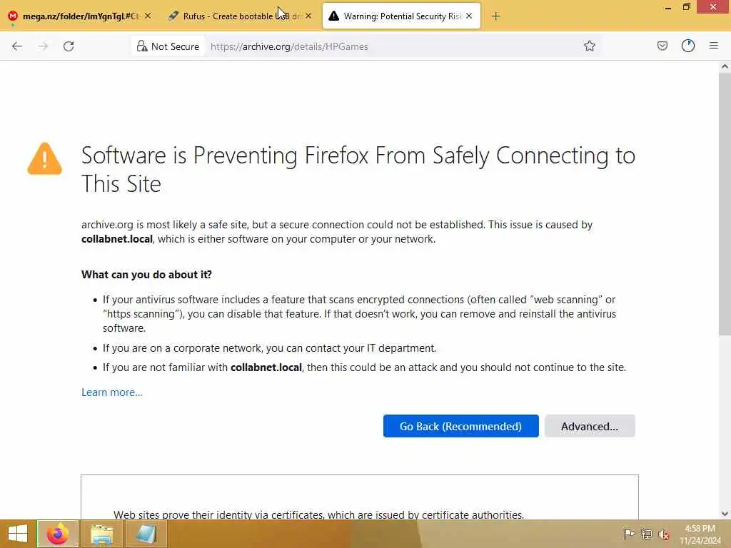Screen dimensions: 731x548
Task: Open the Not Secure site information
Action: point(168,46)
